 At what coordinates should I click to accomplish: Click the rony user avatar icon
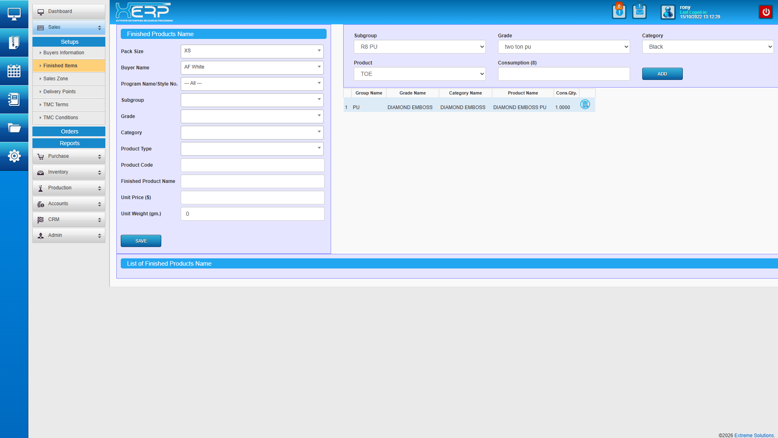668,12
